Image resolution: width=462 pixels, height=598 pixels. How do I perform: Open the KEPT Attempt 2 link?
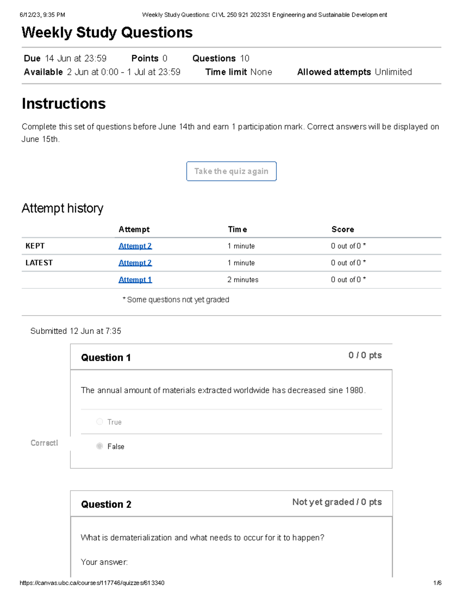point(135,246)
